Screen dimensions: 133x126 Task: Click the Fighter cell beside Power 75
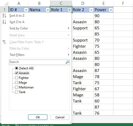83,46
